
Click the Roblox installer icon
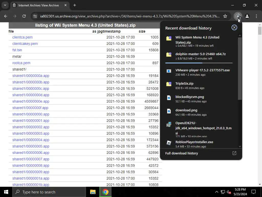pos(169,143)
